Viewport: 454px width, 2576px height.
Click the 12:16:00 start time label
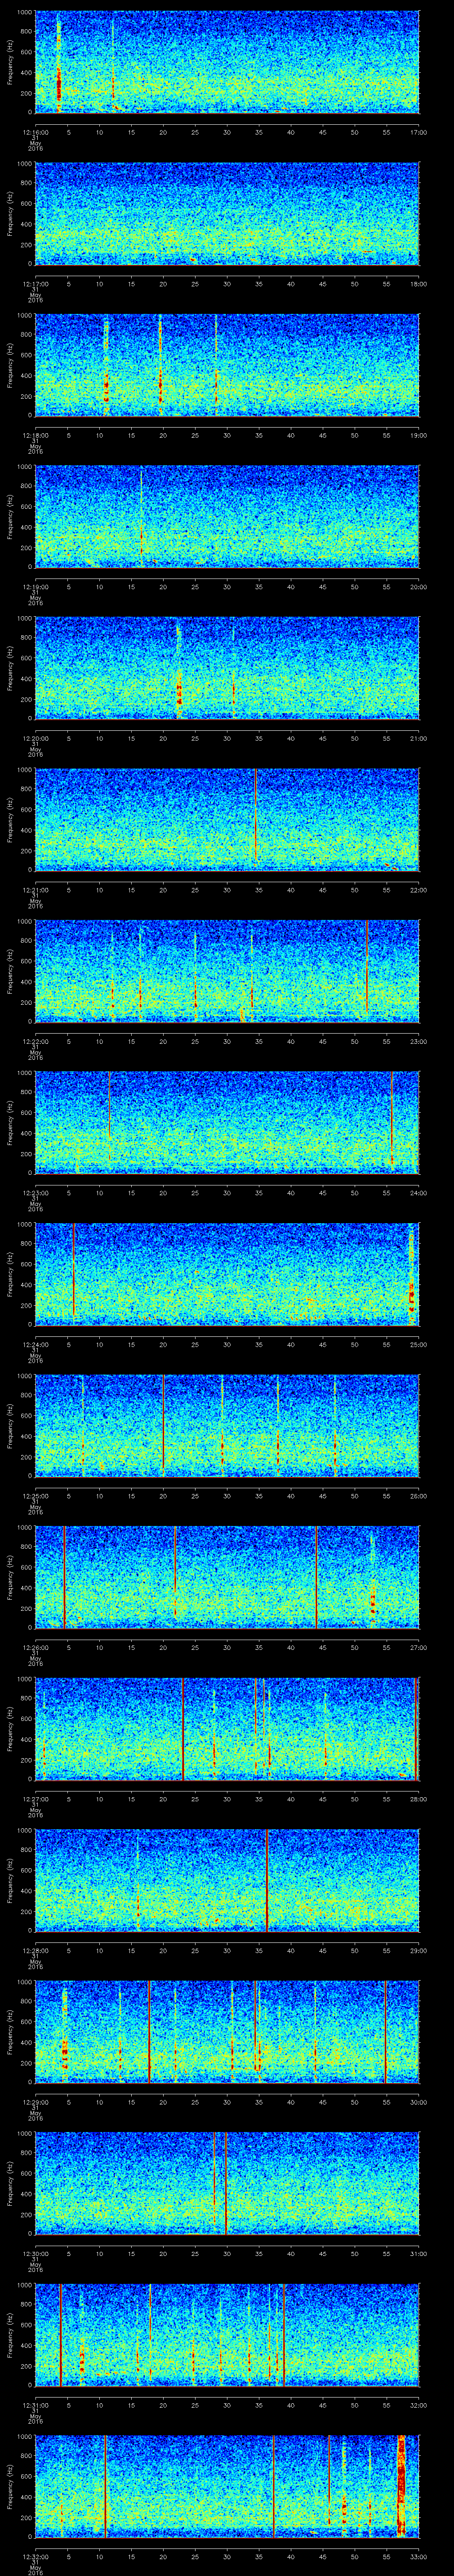36,132
